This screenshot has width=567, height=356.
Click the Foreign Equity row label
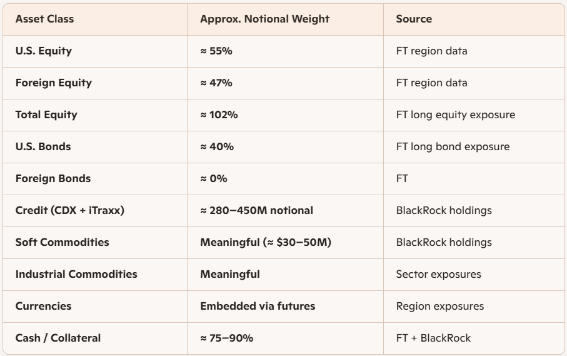pyautogui.click(x=54, y=83)
